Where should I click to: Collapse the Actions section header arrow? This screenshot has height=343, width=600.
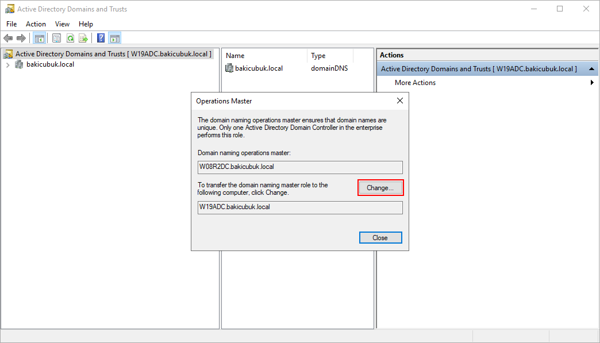pyautogui.click(x=591, y=69)
